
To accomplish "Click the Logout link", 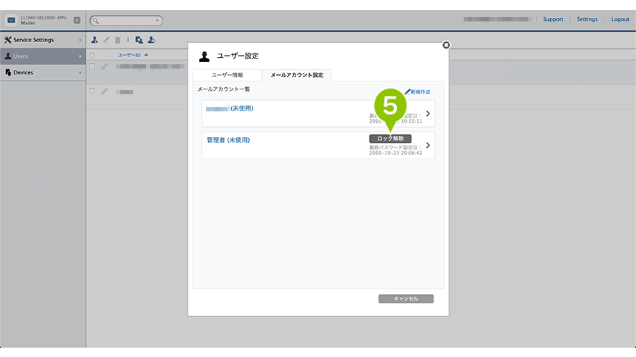I will (620, 19).
